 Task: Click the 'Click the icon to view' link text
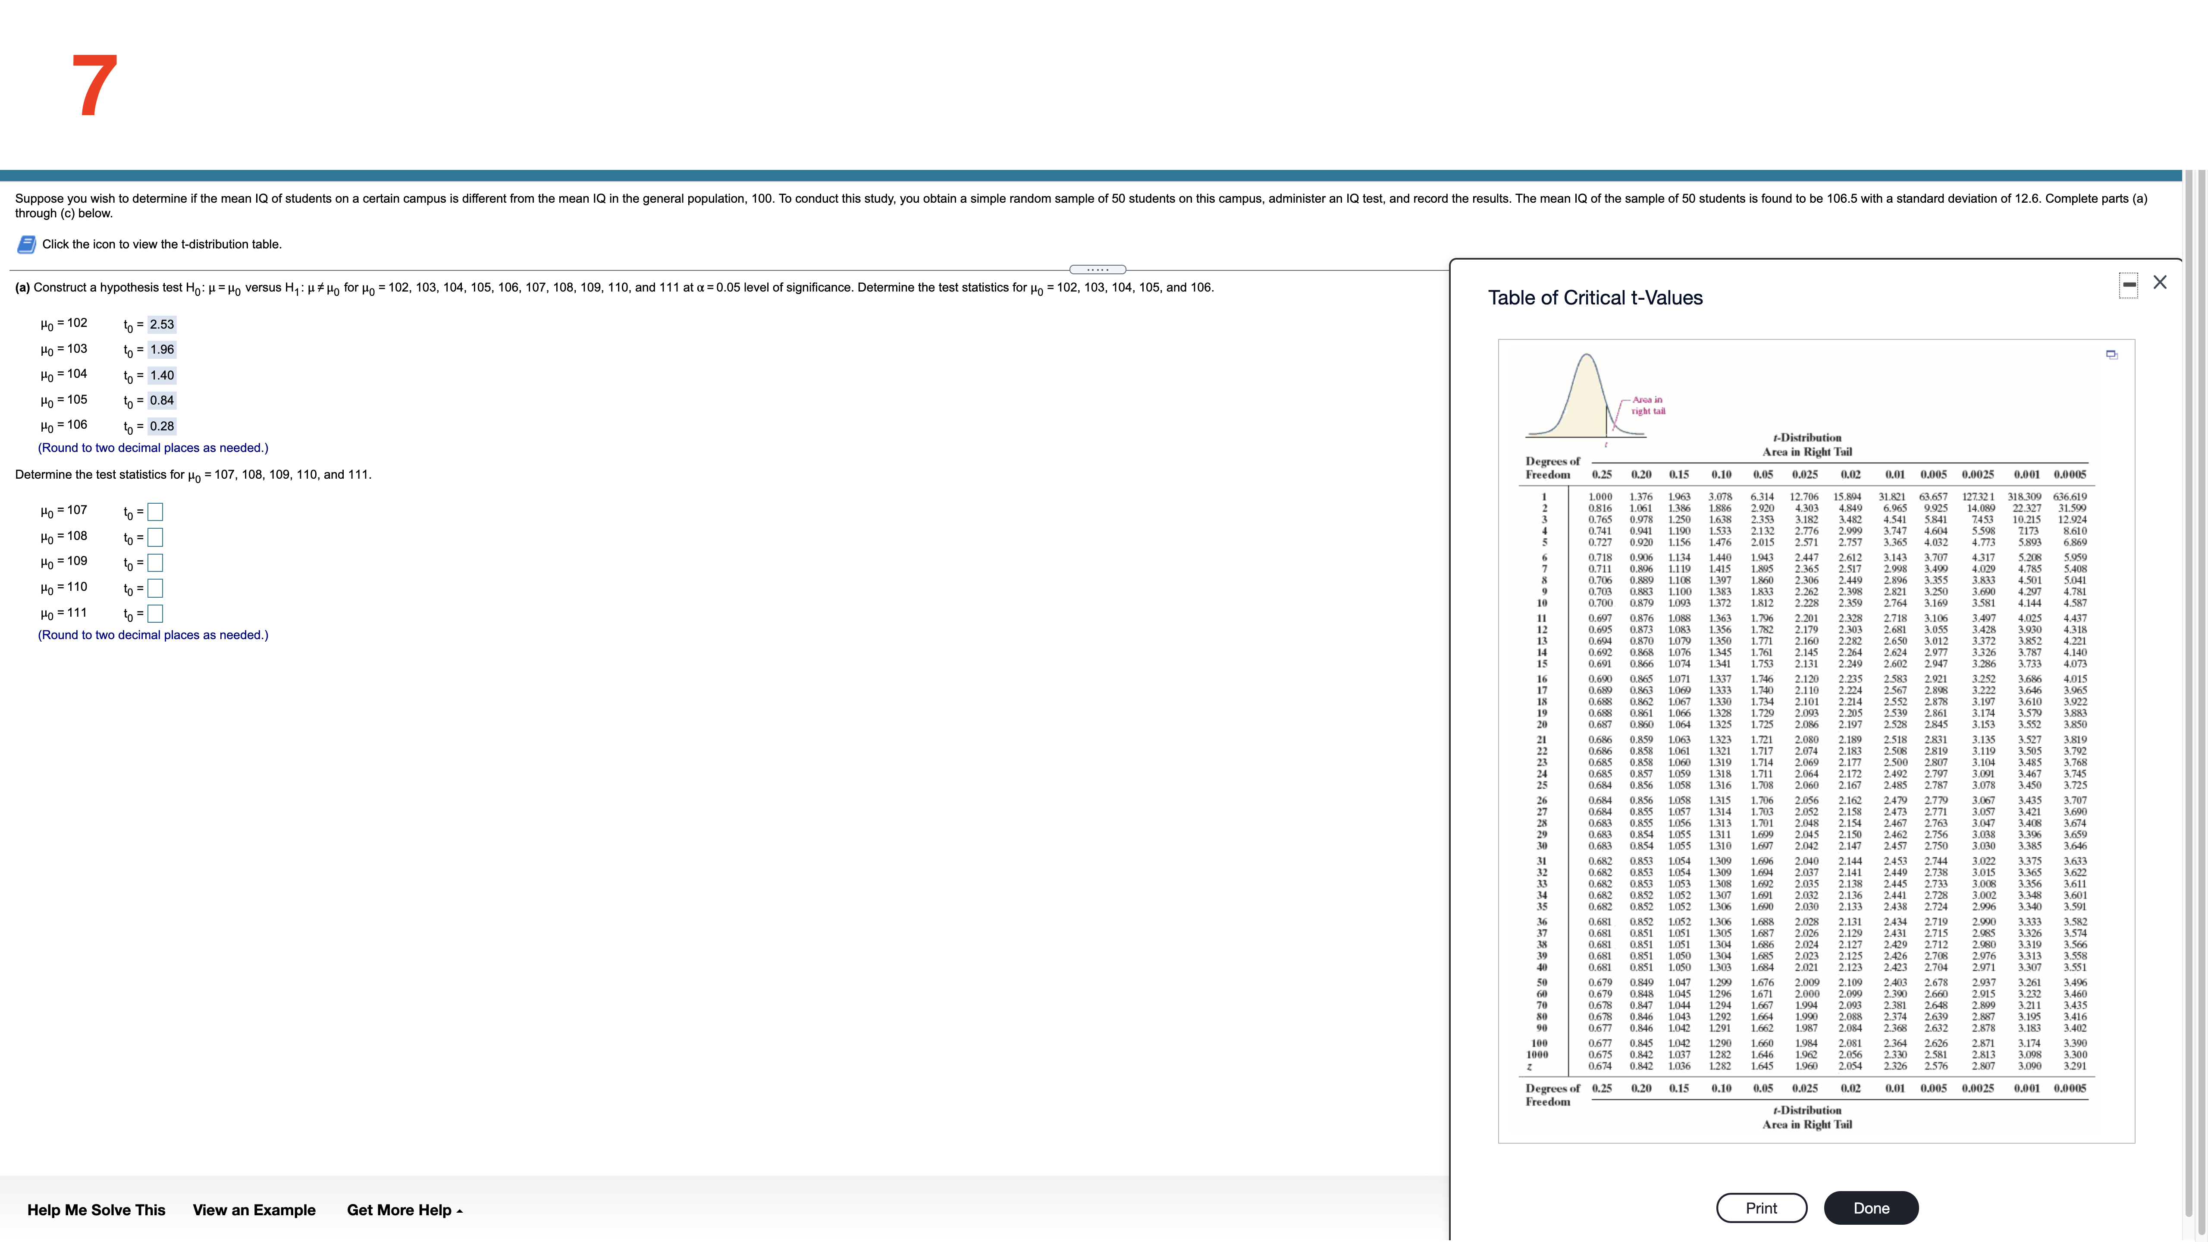tap(162, 244)
